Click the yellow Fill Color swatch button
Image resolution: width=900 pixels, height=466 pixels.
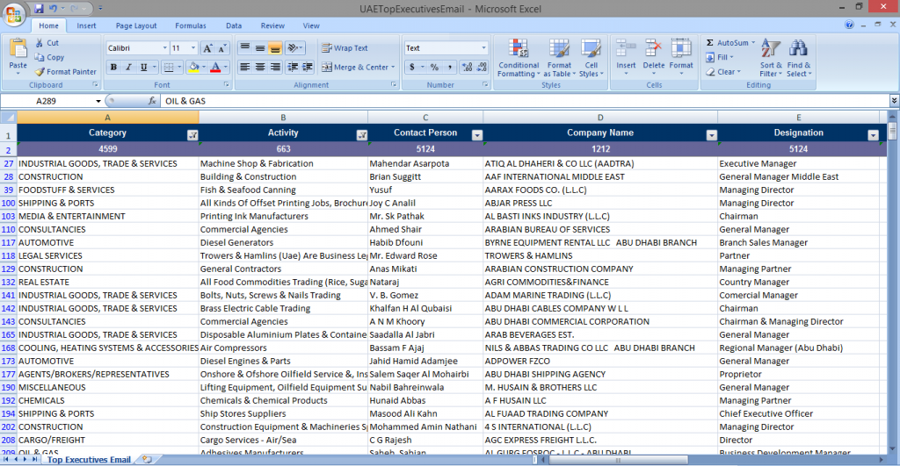click(193, 68)
